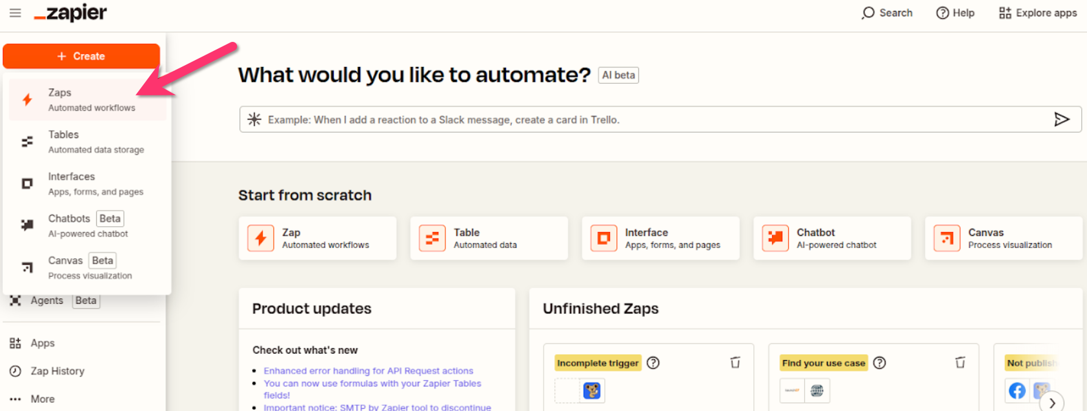The height and width of the screenshot is (411, 1087).
Task: Open Zap History in the sidebar
Action: tap(57, 371)
